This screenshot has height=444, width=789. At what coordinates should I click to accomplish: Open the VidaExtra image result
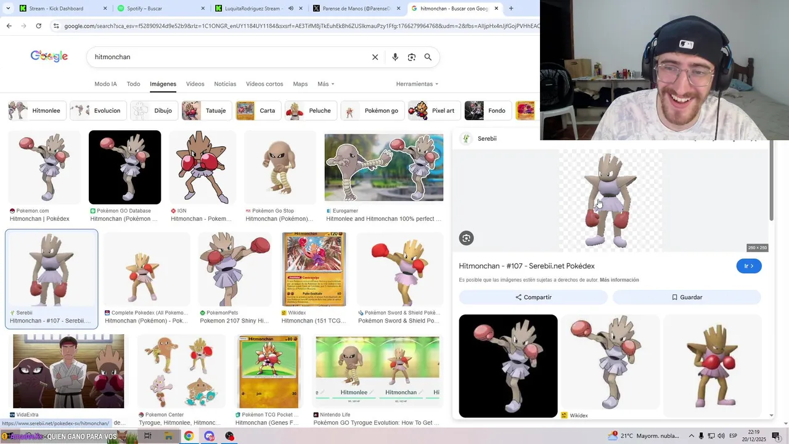(68, 371)
